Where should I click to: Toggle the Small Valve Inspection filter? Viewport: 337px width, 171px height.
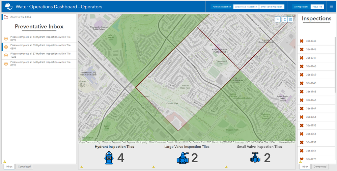[x=272, y=7]
